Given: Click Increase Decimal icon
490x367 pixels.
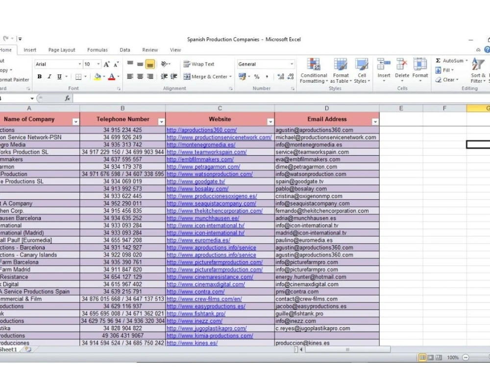Looking at the screenshot, I should pyautogui.click(x=281, y=76).
